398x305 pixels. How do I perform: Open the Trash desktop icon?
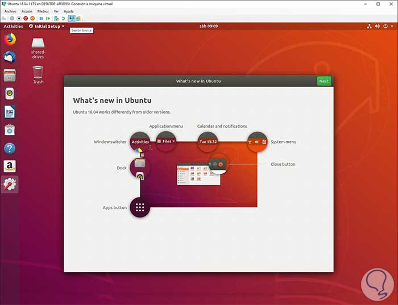tap(38, 74)
